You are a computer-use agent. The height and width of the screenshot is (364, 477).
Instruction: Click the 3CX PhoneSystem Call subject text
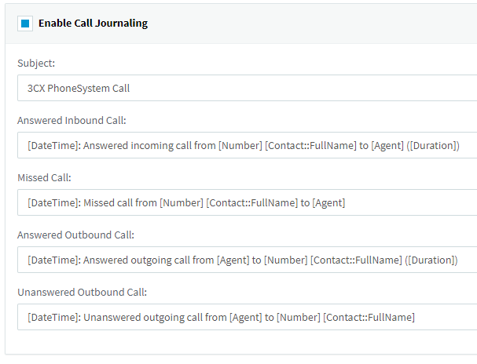tap(78, 88)
